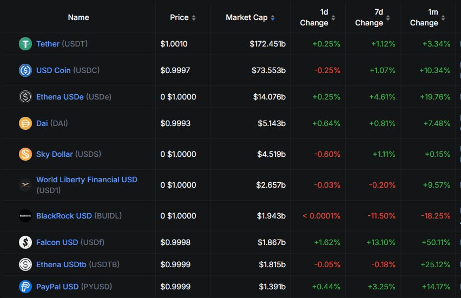Viewport: 461px width, 298px height.
Task: Open the Falcon USD link
Action: click(x=57, y=242)
